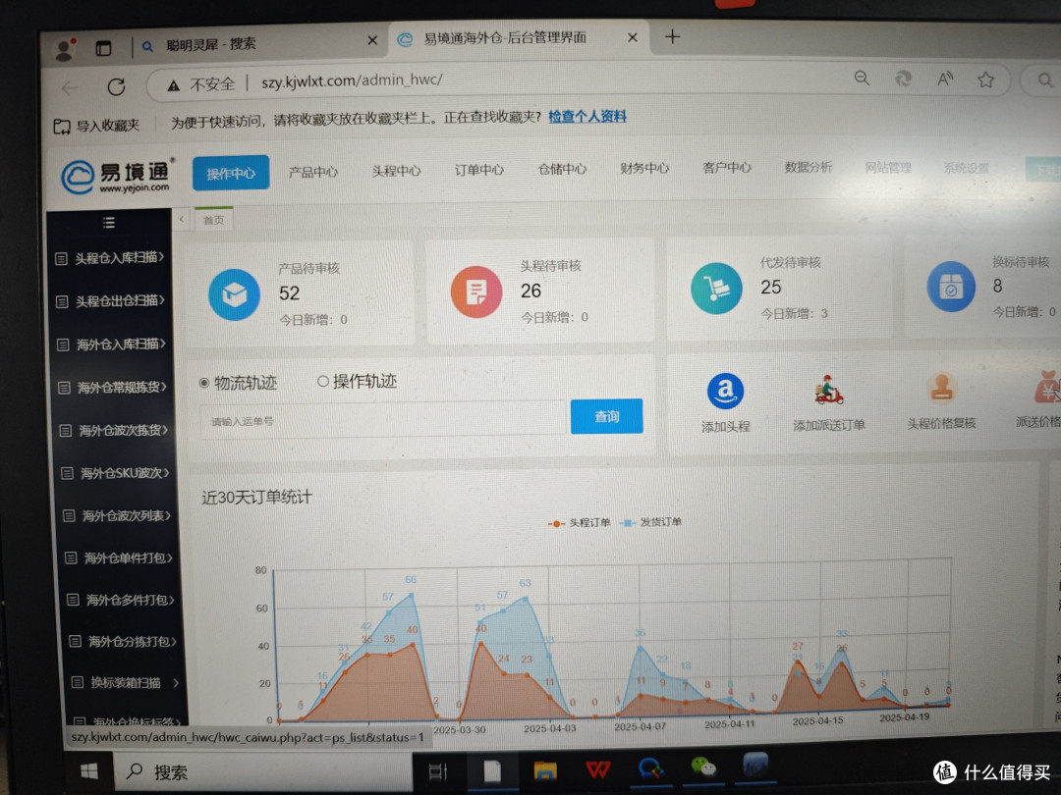The width and height of the screenshot is (1061, 795).
Task: Open tab actions menu icon
Action: pyautogui.click(x=103, y=48)
